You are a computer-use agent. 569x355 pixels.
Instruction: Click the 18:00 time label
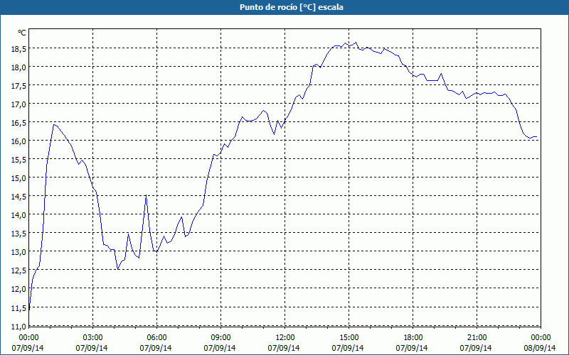[413, 338]
